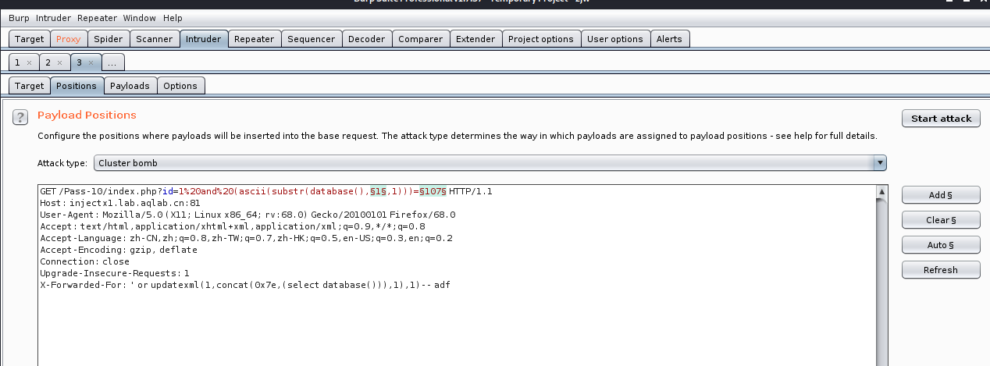Select Intruder attack tab 3

tap(79, 62)
